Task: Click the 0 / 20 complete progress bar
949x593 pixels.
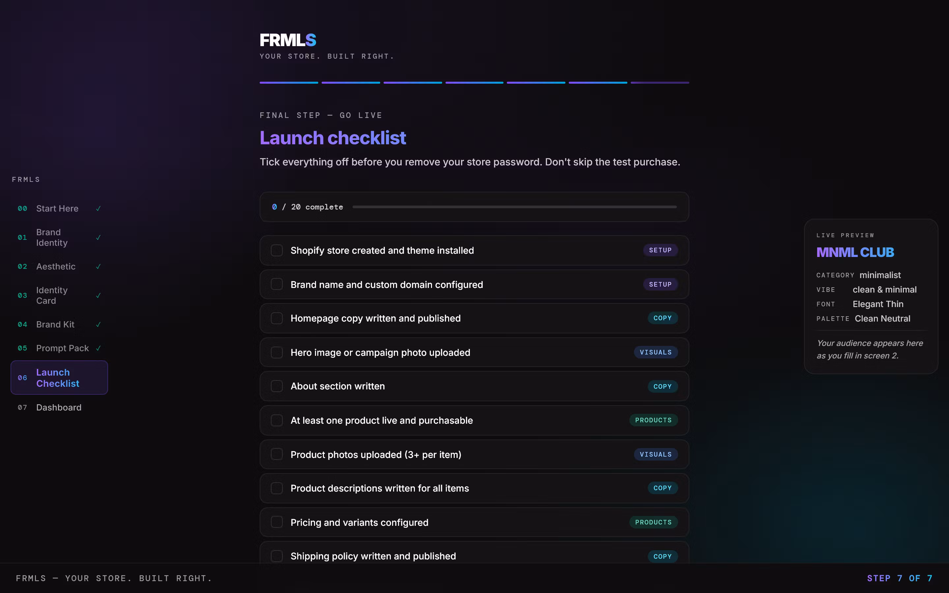Action: coord(514,207)
